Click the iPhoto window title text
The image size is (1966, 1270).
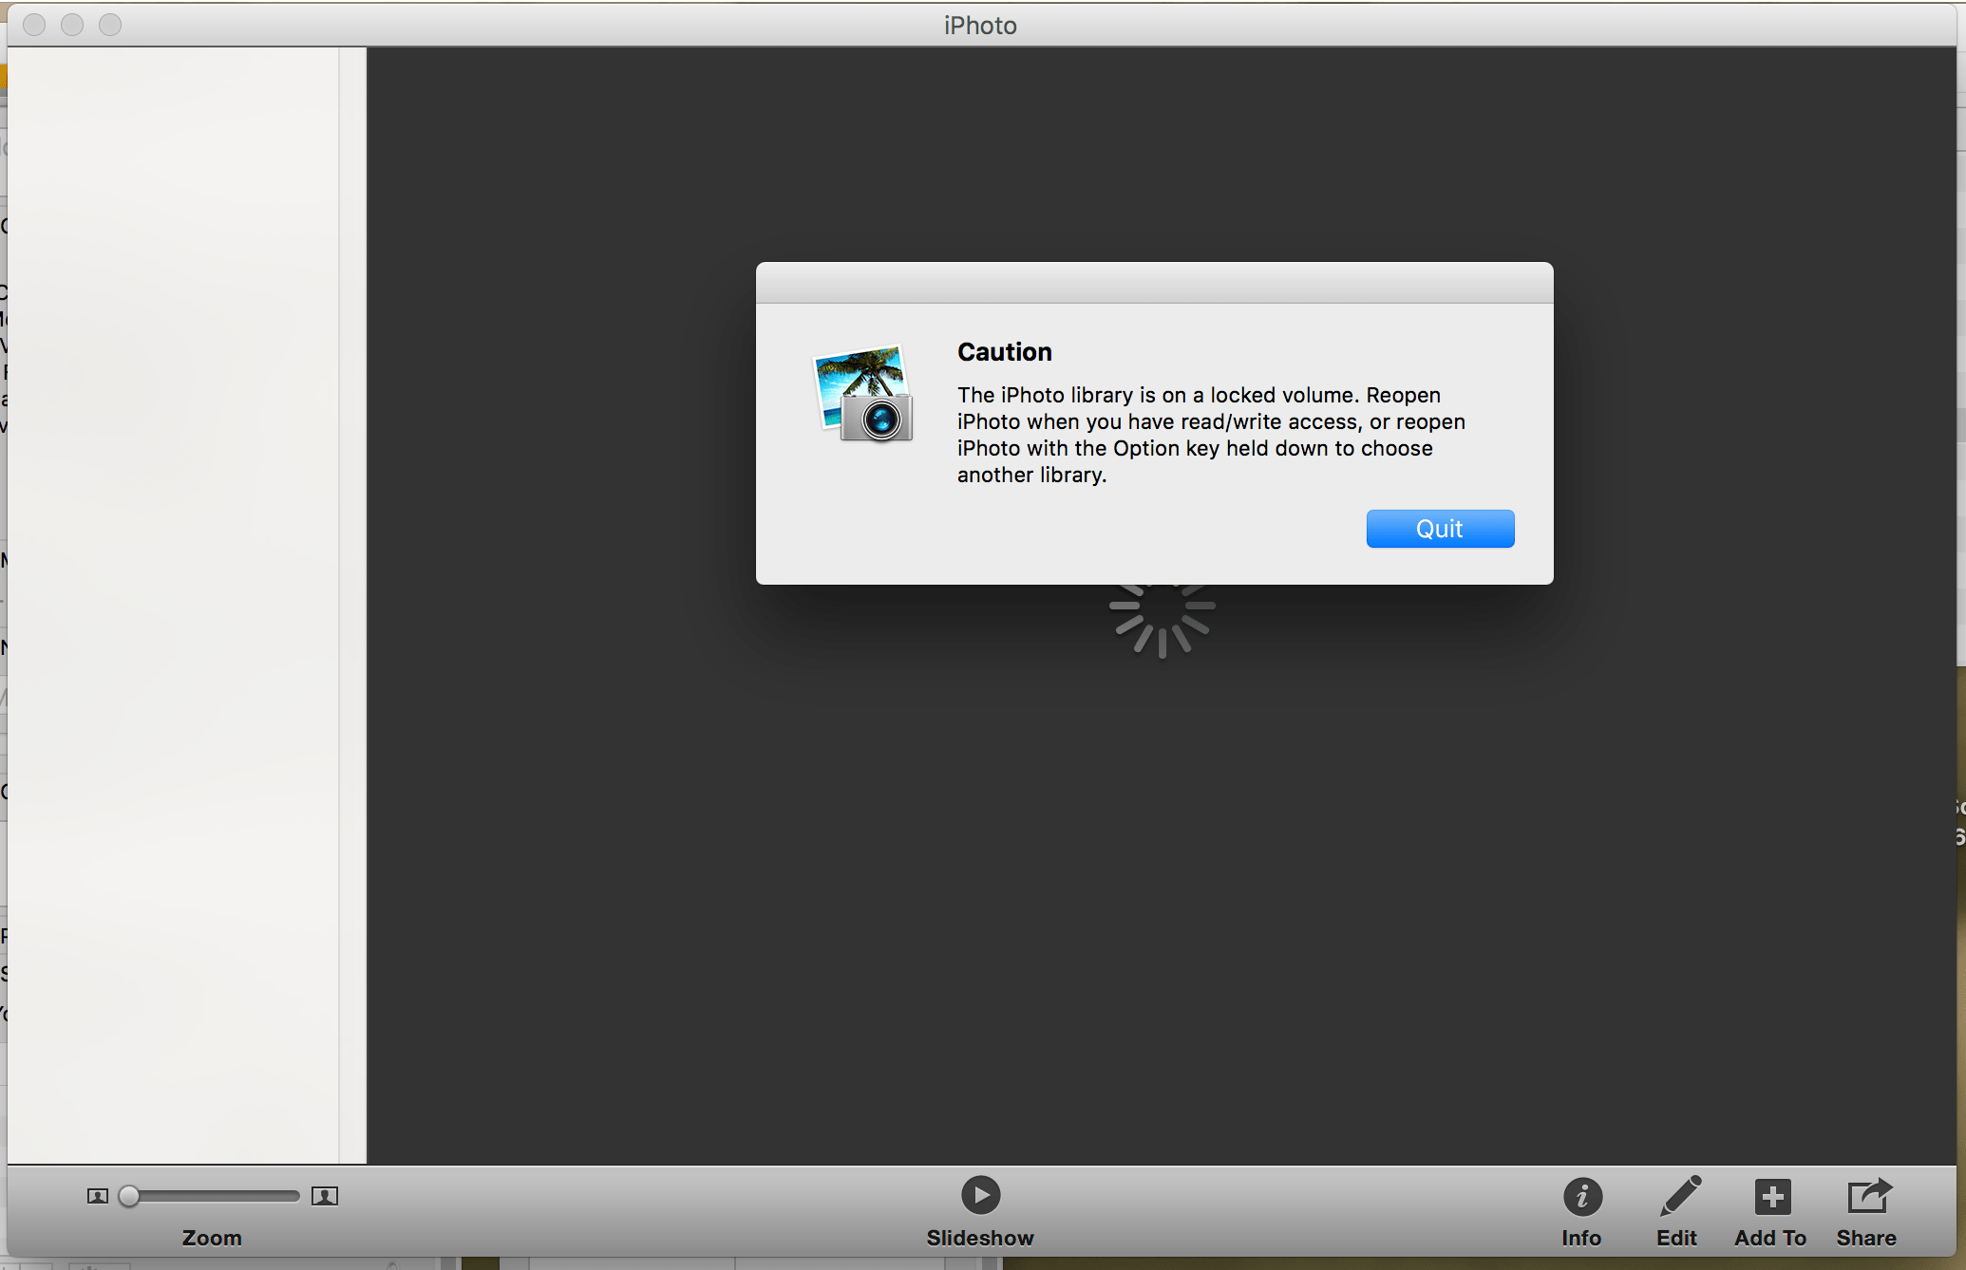979,25
